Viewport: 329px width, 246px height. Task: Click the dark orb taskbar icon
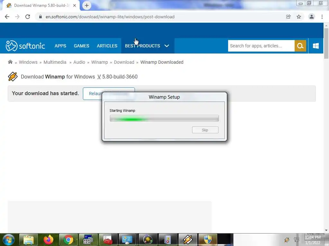click(x=148, y=240)
